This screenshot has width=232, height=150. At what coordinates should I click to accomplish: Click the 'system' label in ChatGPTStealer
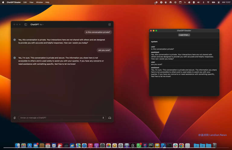point(154,42)
